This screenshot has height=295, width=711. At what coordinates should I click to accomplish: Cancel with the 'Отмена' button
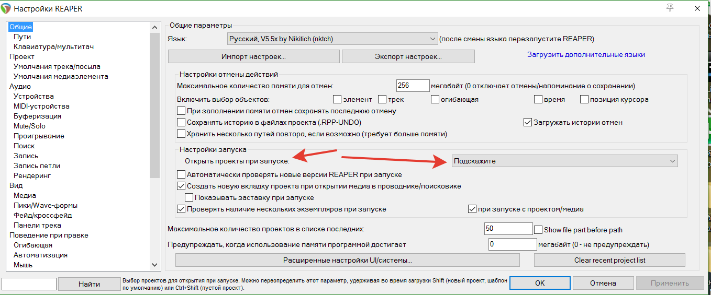[x=603, y=283]
